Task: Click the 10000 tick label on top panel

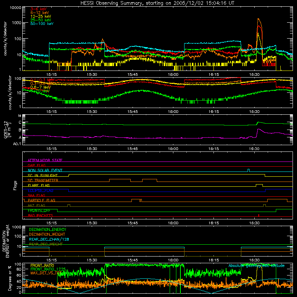Action: (x=16, y=7)
